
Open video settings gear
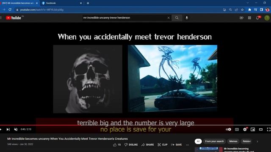point(245,130)
